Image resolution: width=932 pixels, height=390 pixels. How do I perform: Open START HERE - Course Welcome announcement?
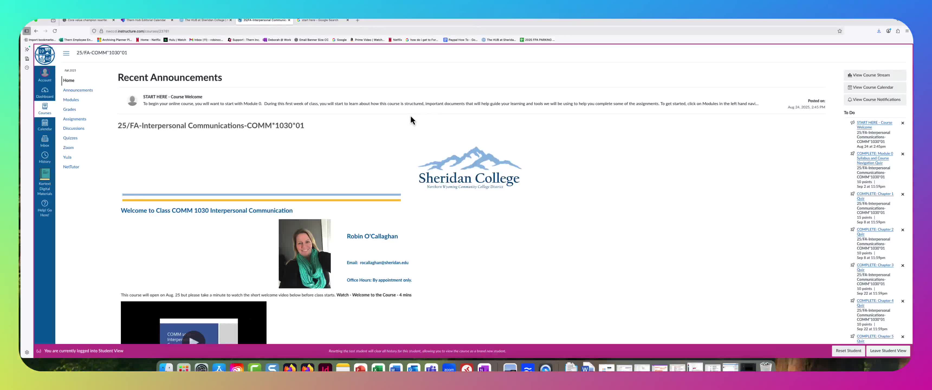click(x=173, y=97)
